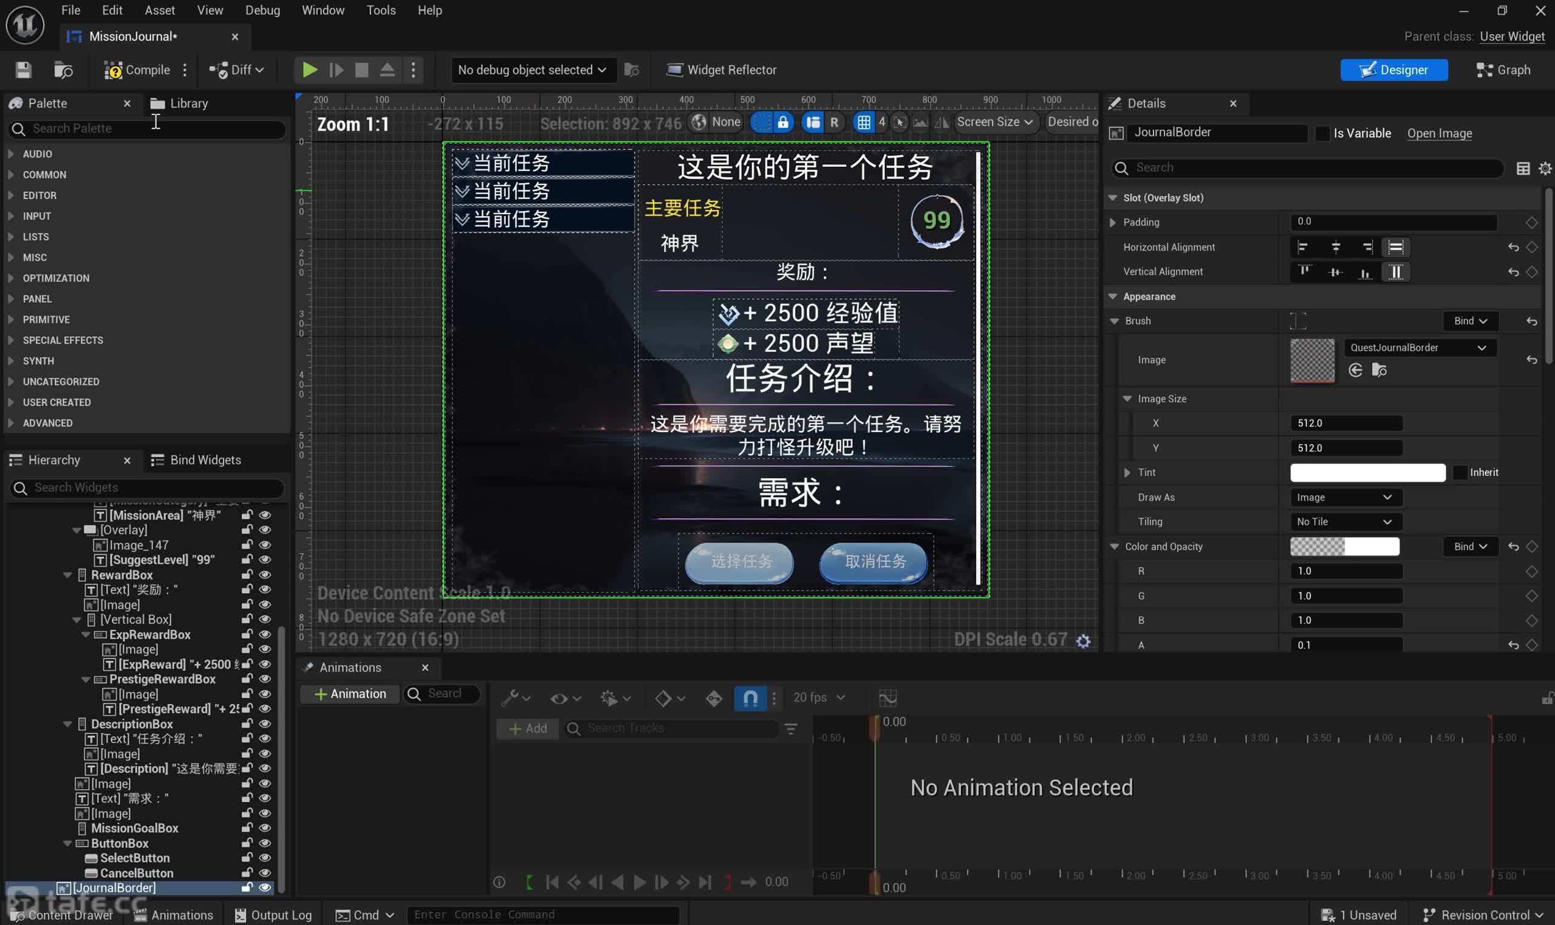This screenshot has height=925, width=1555.
Task: Open the Diff dropdown
Action: pos(236,70)
